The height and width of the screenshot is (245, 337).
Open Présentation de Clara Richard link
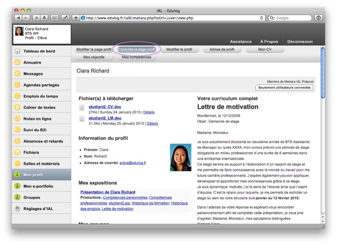tap(108, 192)
